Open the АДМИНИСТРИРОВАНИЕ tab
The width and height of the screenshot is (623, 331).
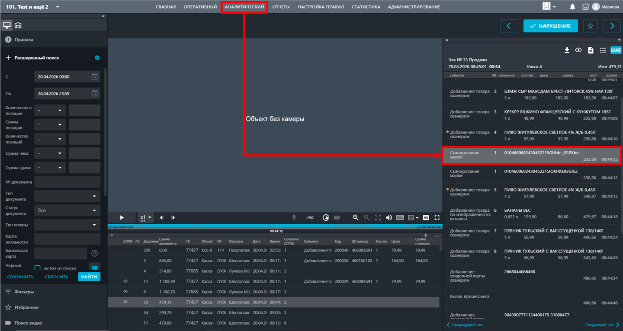414,7
